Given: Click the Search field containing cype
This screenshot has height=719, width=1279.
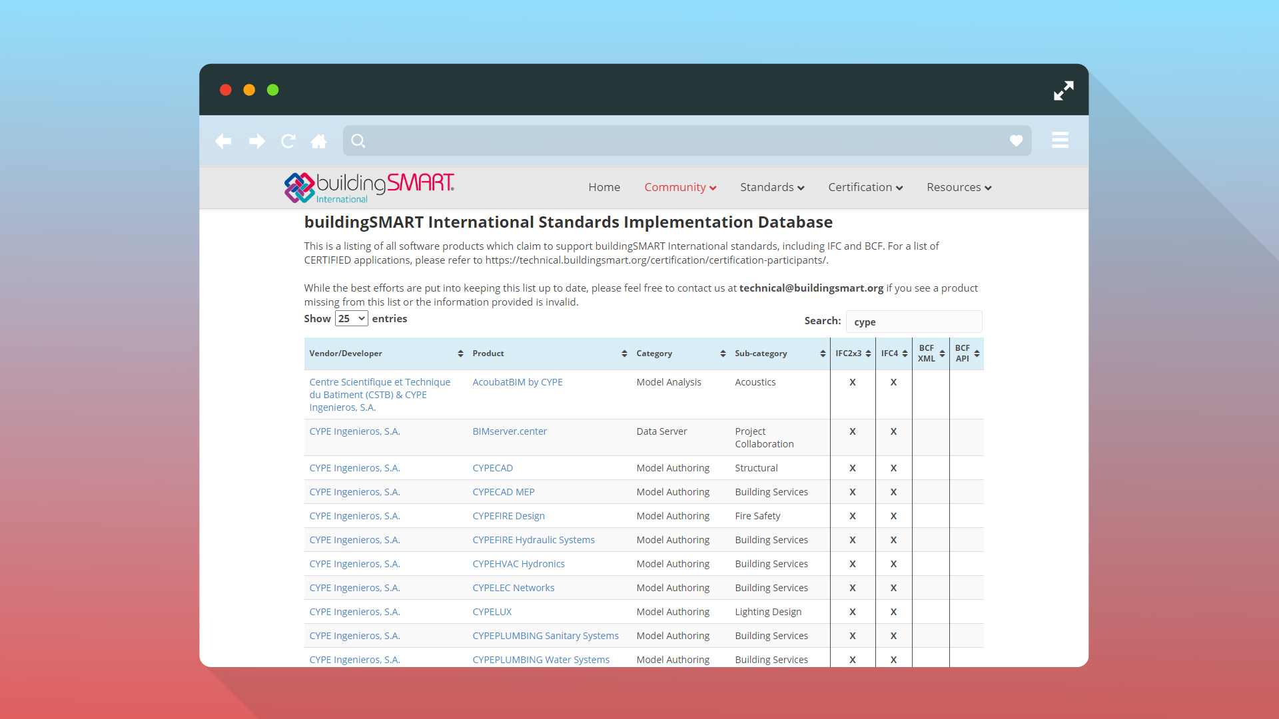Looking at the screenshot, I should pyautogui.click(x=914, y=322).
